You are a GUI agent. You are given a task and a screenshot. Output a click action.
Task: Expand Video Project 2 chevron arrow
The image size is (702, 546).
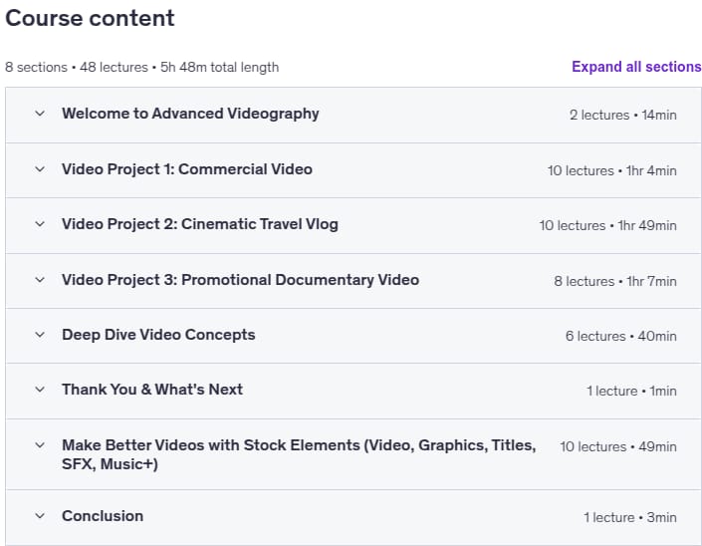(40, 224)
